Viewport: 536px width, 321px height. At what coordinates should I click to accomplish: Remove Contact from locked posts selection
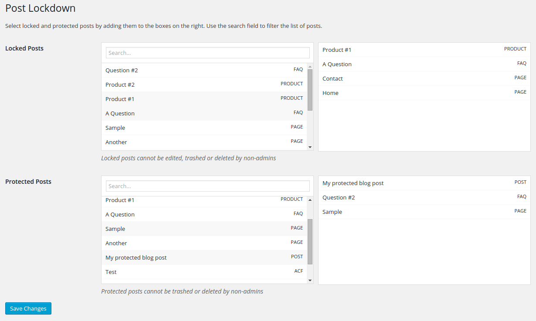pos(424,78)
